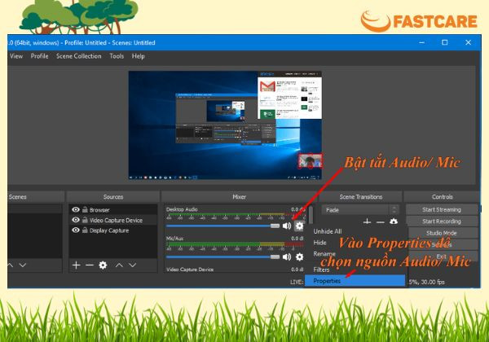Click Desktop Audio label in Mixer
Screen dimensions: 489x342
tap(182, 209)
